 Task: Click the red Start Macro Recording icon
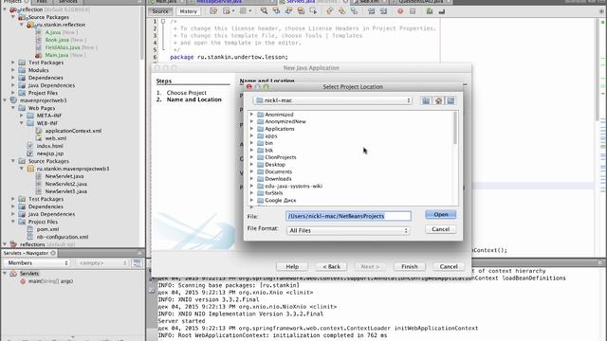pos(400,11)
